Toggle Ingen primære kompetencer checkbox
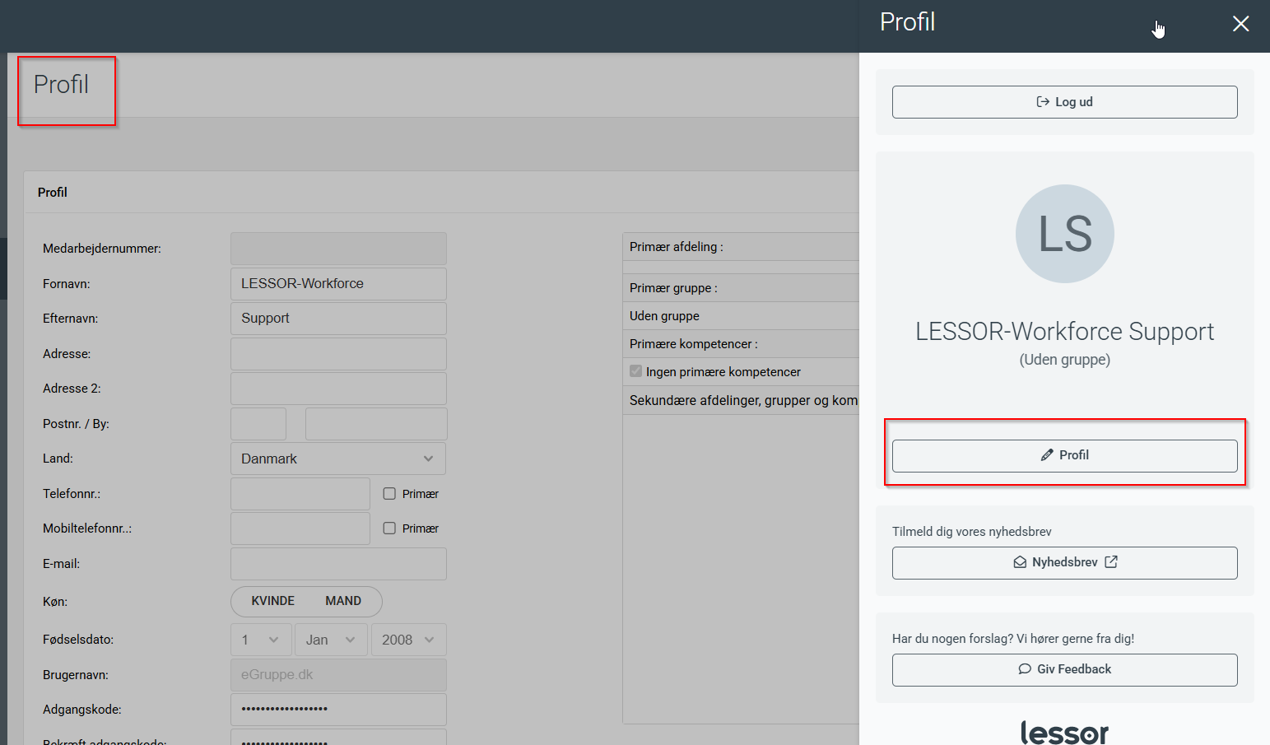Viewport: 1270px width, 745px height. click(x=636, y=371)
